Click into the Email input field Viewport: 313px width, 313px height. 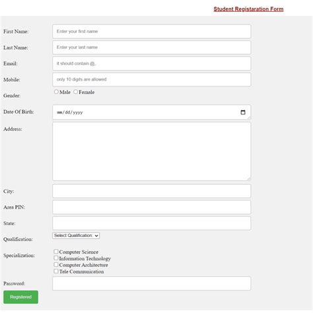151,63
